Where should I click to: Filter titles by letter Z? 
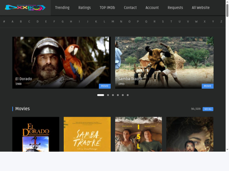tap(221, 22)
